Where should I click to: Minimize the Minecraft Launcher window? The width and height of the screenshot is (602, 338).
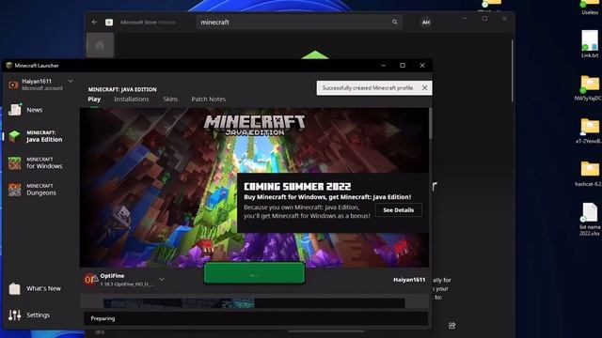pyautogui.click(x=383, y=65)
